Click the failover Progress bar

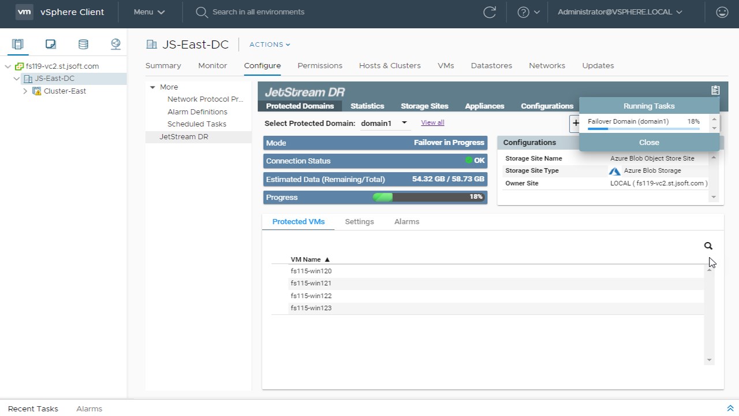pyautogui.click(x=429, y=197)
